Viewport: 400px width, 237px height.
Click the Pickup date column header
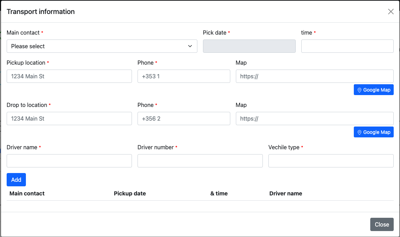(x=130, y=193)
